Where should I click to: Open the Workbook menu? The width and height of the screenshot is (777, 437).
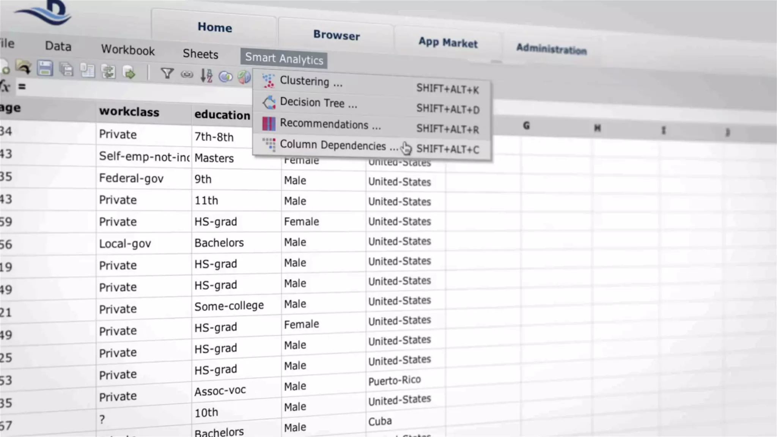tap(128, 50)
